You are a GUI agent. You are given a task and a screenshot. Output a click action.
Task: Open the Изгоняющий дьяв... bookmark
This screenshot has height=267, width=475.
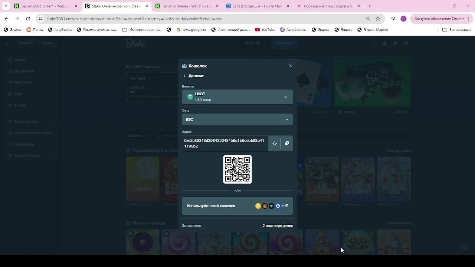231,30
